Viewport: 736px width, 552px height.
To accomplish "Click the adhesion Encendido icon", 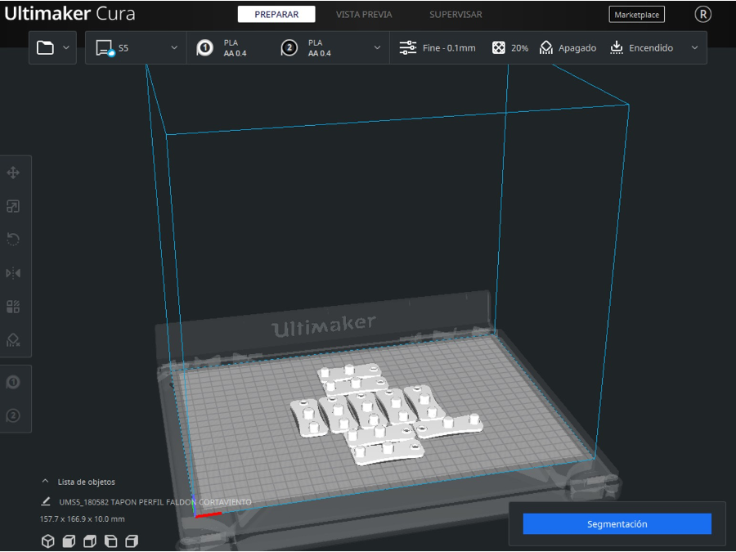I will 617,48.
